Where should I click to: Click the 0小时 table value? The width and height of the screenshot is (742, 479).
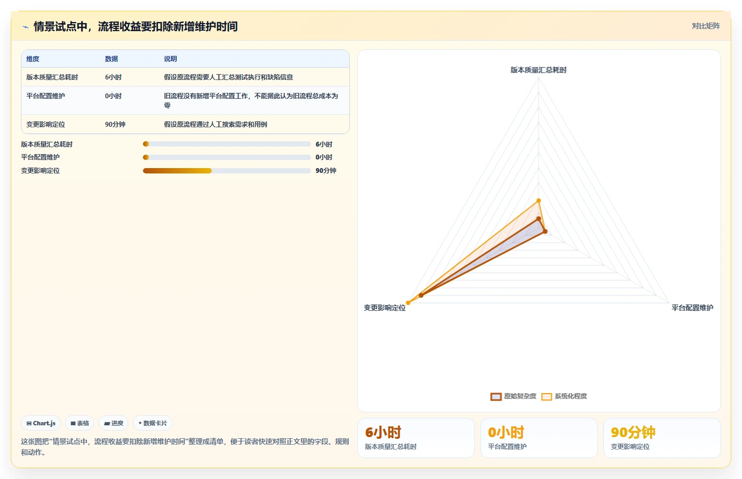pos(113,96)
